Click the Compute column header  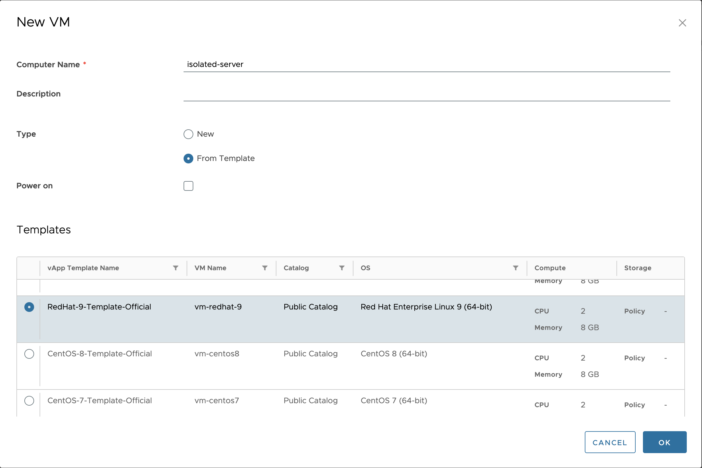(x=550, y=268)
